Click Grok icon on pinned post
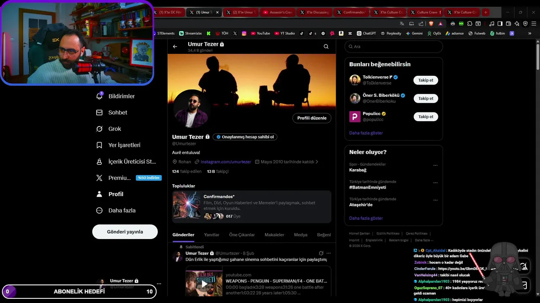 pos(321,253)
